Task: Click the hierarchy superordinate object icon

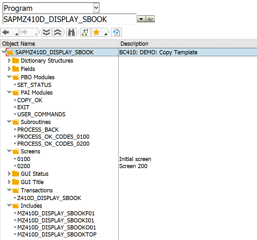Action: (x=85, y=32)
